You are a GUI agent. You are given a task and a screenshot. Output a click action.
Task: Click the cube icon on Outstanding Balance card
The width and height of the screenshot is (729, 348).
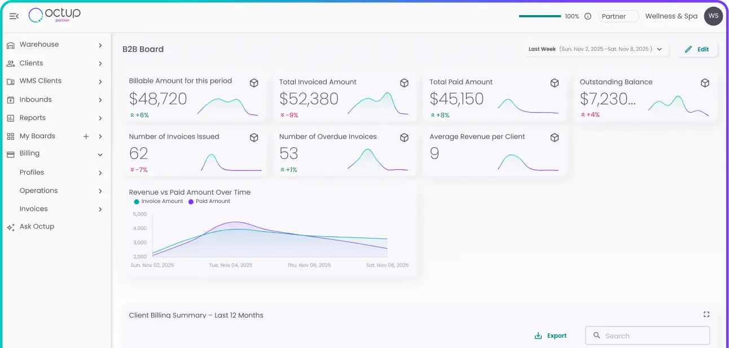tap(705, 82)
